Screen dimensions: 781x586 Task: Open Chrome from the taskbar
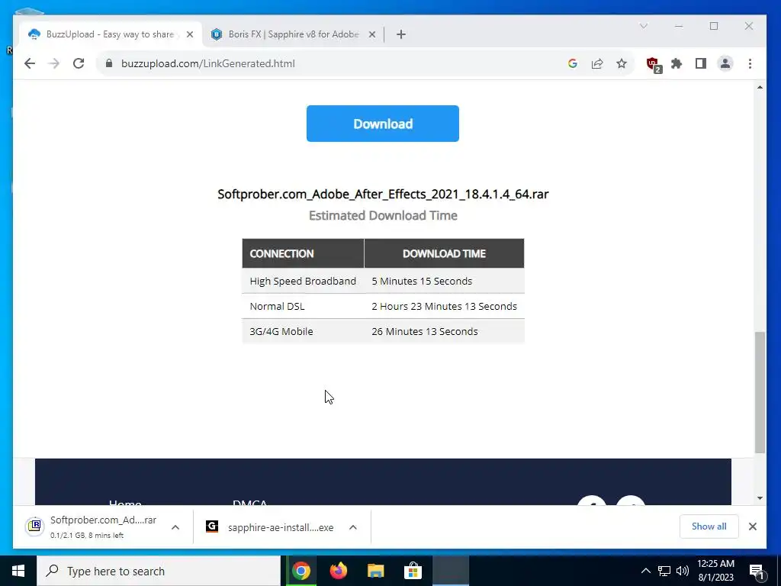pyautogui.click(x=301, y=571)
